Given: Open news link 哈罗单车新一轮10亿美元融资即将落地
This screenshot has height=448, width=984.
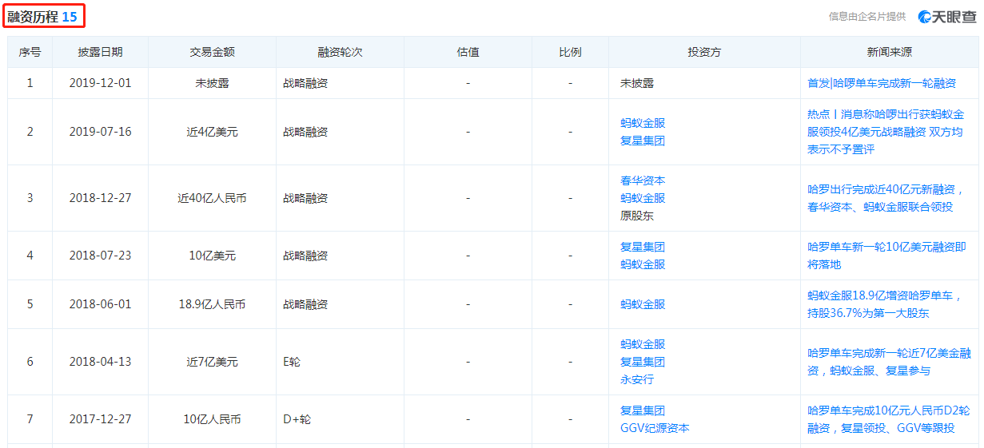Looking at the screenshot, I should tap(886, 256).
